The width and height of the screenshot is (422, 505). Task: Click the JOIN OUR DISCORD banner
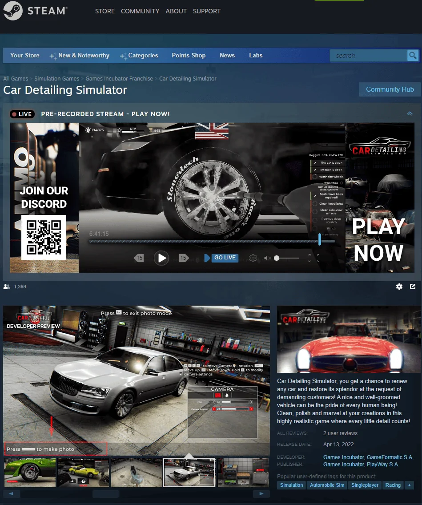44,198
